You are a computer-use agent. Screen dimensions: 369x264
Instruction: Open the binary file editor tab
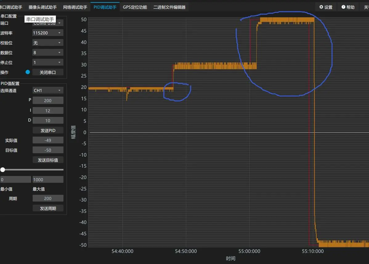pyautogui.click(x=169, y=7)
